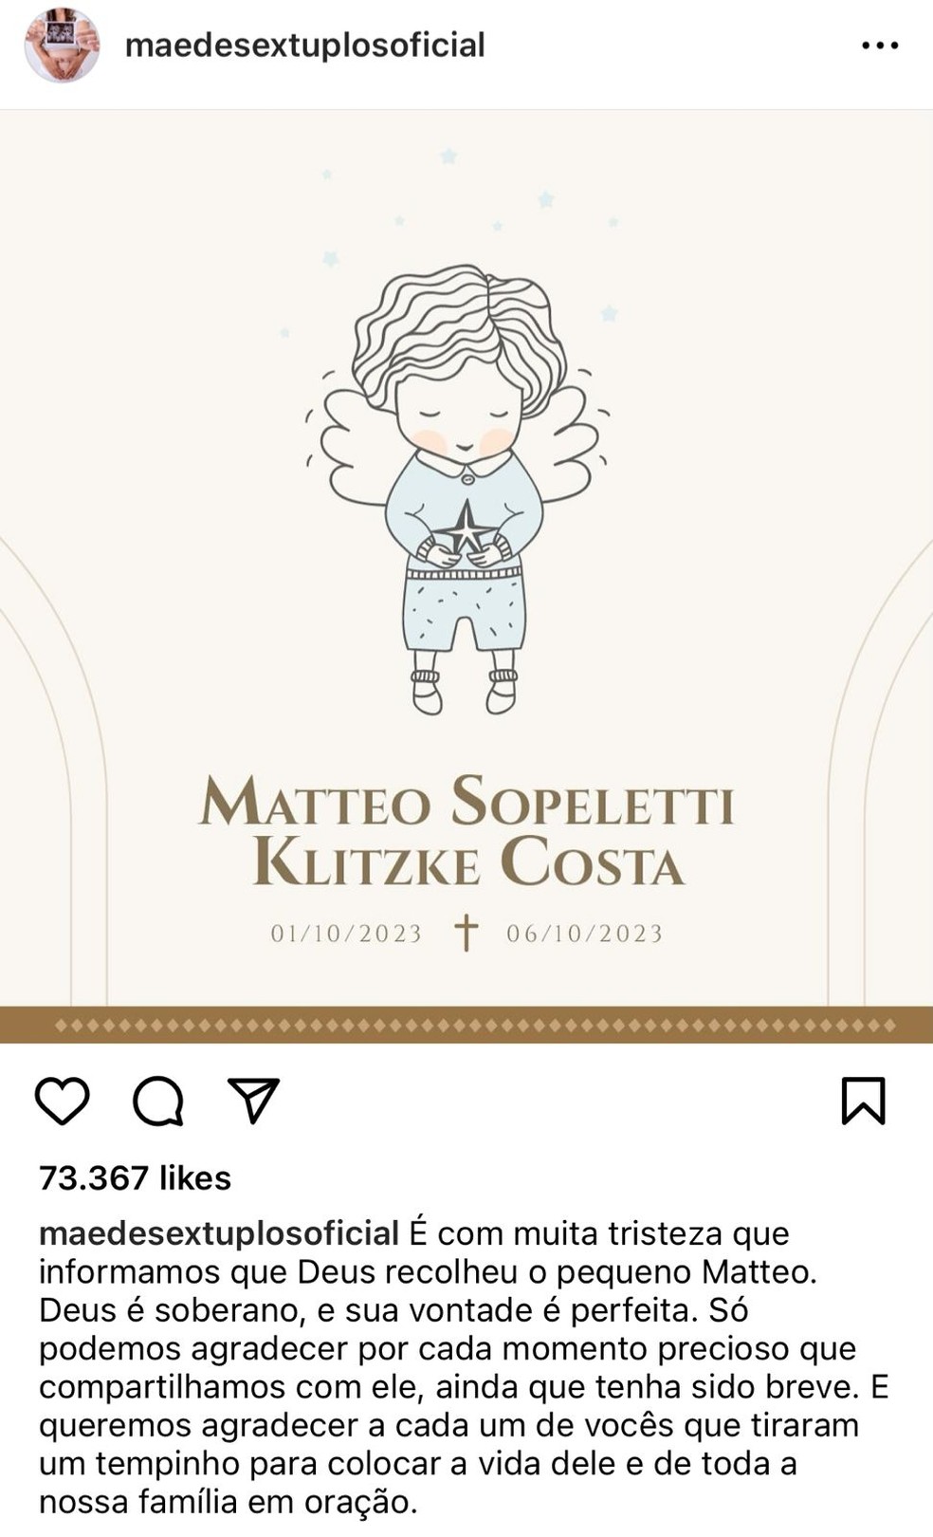
Task: Click the date 01/10/2023 in the image
Action: [x=346, y=934]
